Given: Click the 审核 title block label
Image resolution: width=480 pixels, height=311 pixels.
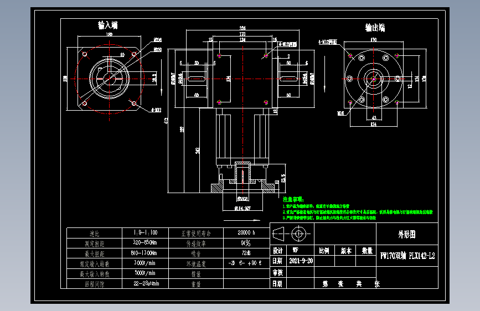Looking at the screenshot, I should coord(278,272).
